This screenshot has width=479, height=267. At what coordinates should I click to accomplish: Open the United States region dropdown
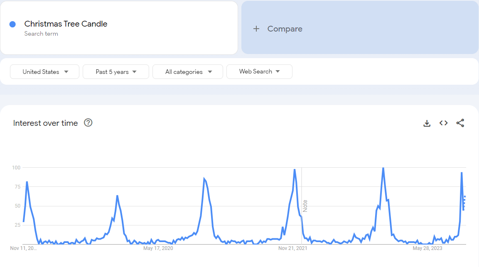coord(45,72)
